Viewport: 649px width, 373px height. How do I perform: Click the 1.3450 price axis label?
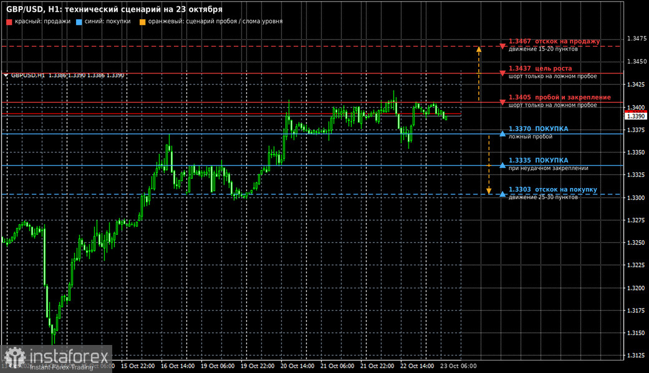point(637,62)
